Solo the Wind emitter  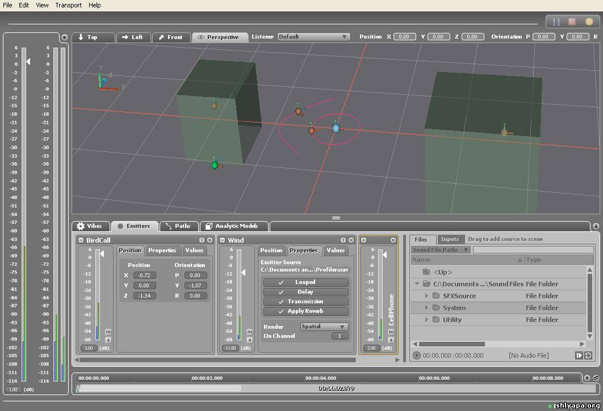point(249,340)
